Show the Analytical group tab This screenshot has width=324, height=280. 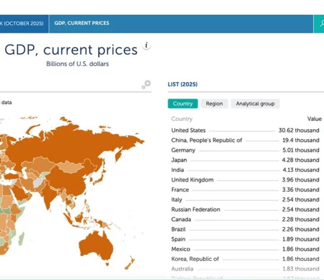255,103
